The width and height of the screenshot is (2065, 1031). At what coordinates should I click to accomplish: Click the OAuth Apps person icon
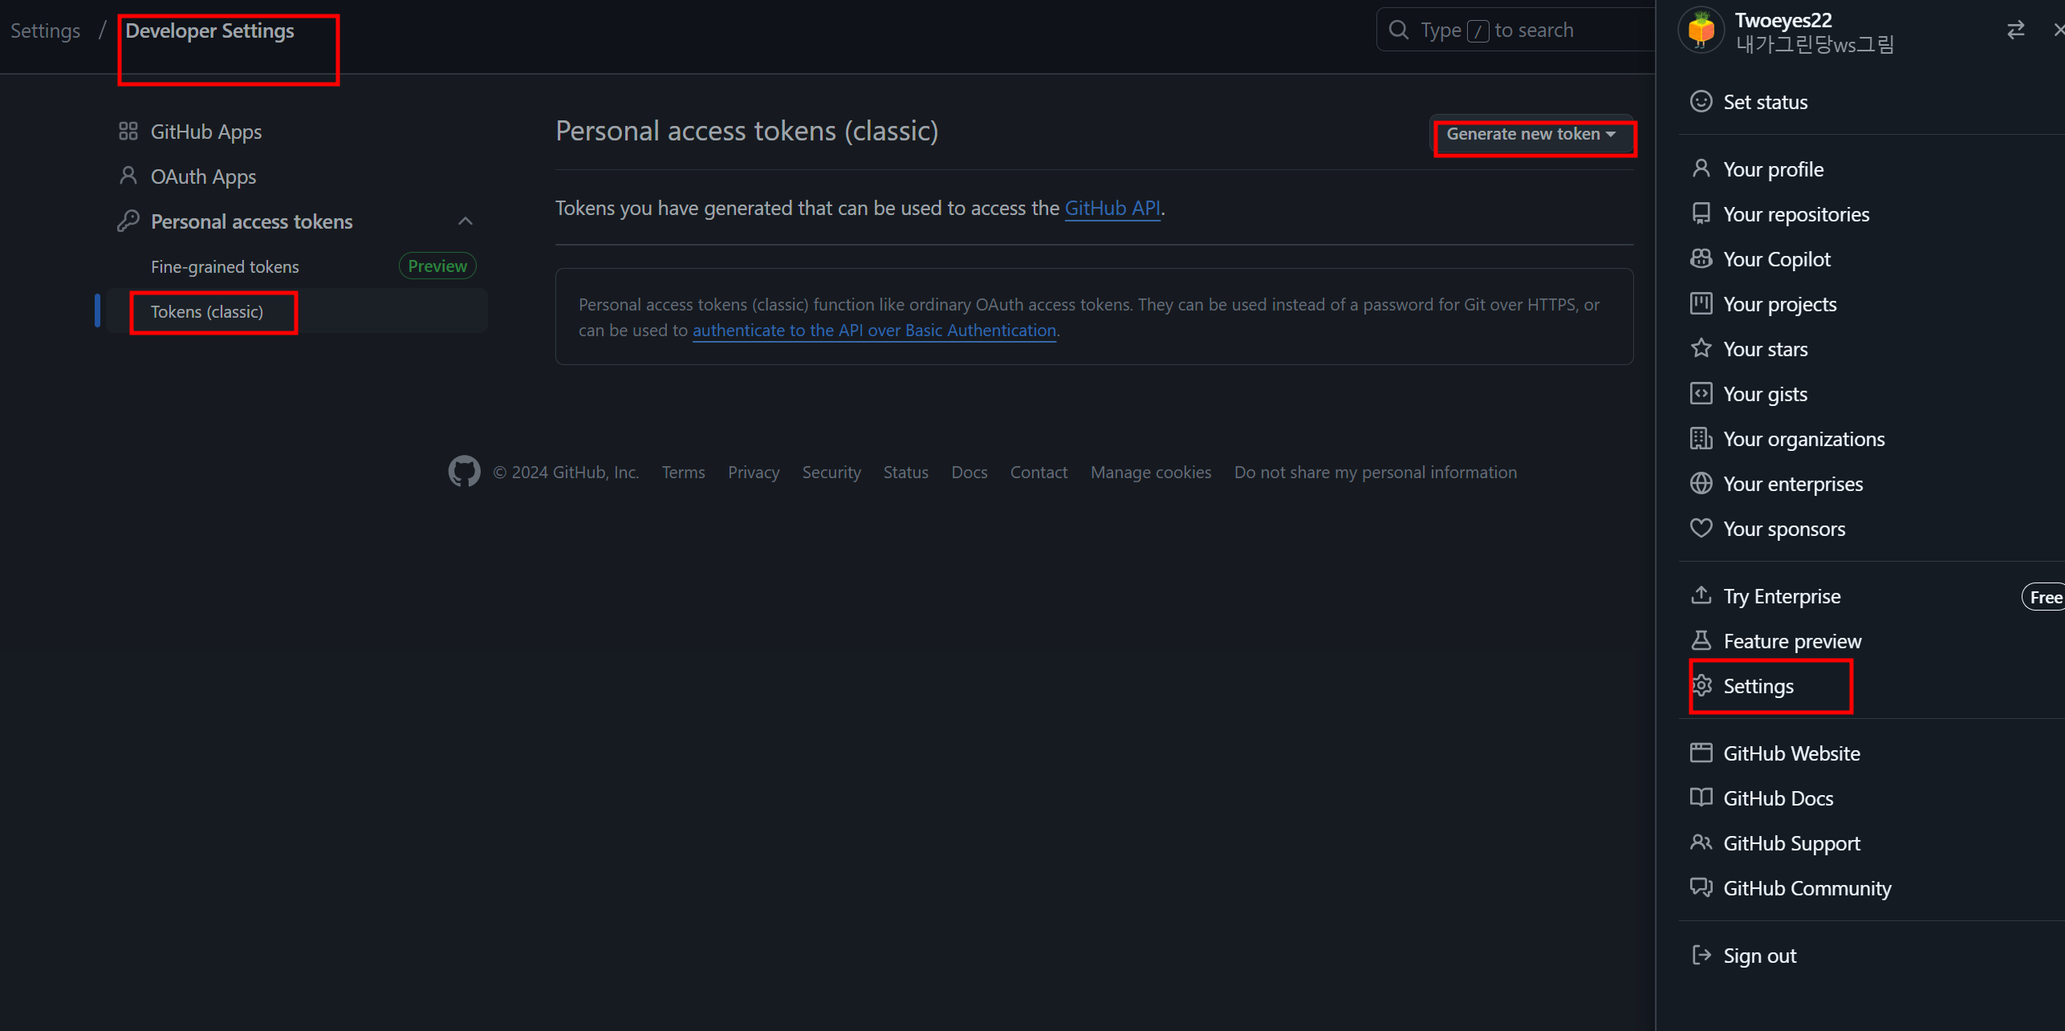[128, 176]
